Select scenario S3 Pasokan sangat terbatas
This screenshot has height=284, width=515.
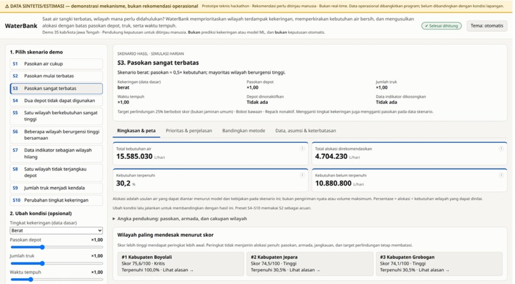pos(56,88)
